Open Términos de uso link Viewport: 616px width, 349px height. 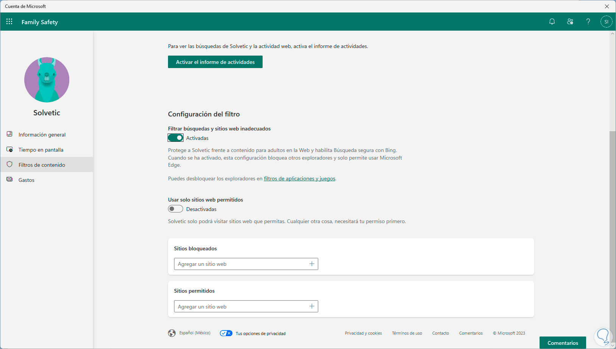(x=407, y=333)
